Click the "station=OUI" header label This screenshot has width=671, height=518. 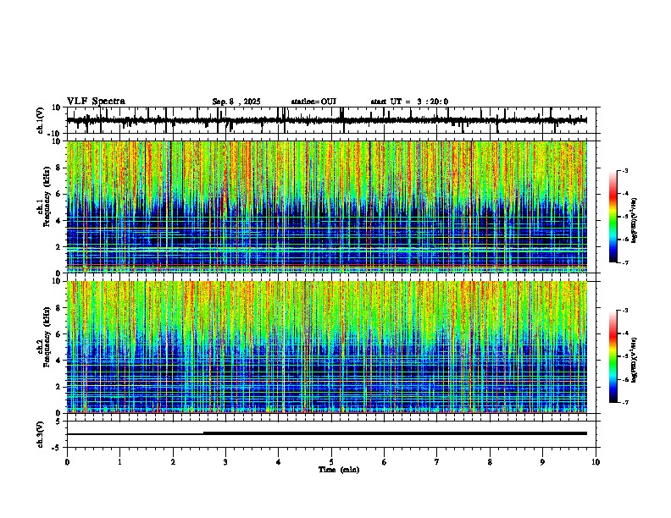[x=313, y=102]
